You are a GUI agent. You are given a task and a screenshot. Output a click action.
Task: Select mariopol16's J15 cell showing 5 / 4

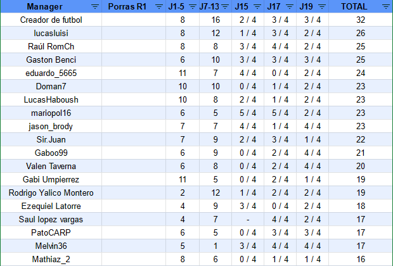tap(248, 113)
